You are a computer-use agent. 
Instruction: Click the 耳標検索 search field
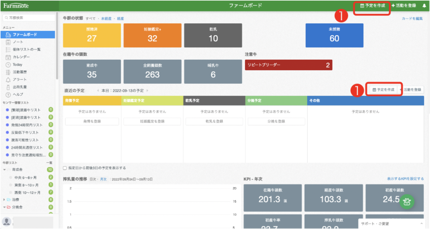point(29,18)
